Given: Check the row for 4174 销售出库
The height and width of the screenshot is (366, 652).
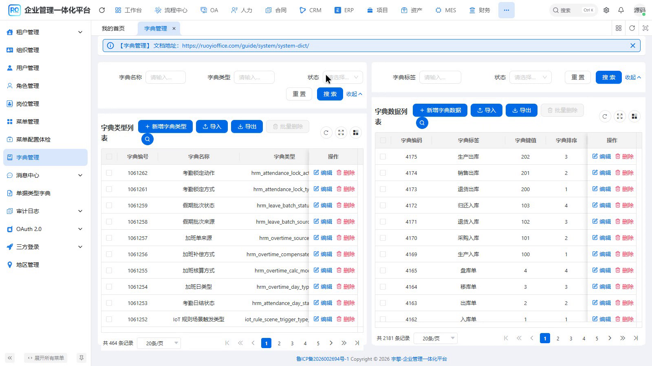Looking at the screenshot, I should click(383, 173).
